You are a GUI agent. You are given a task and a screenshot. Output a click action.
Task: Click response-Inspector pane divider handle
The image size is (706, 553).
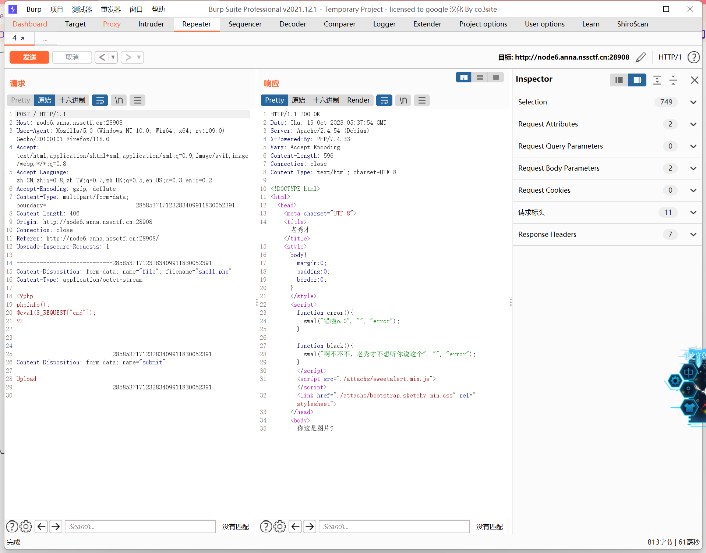[x=511, y=303]
